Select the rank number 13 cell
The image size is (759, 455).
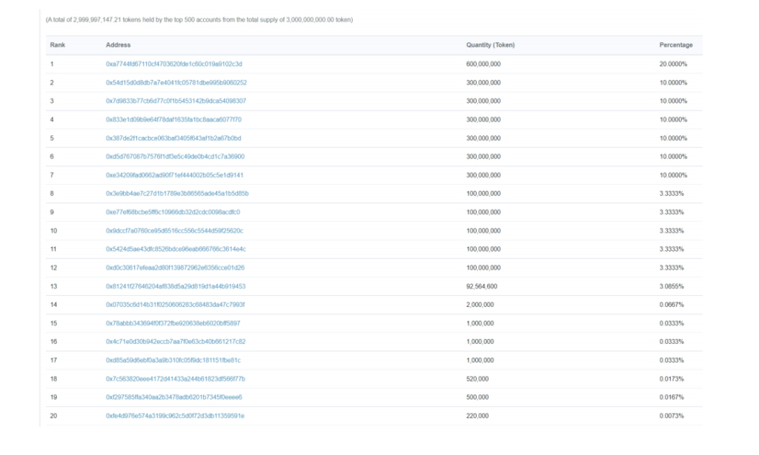tap(53, 286)
